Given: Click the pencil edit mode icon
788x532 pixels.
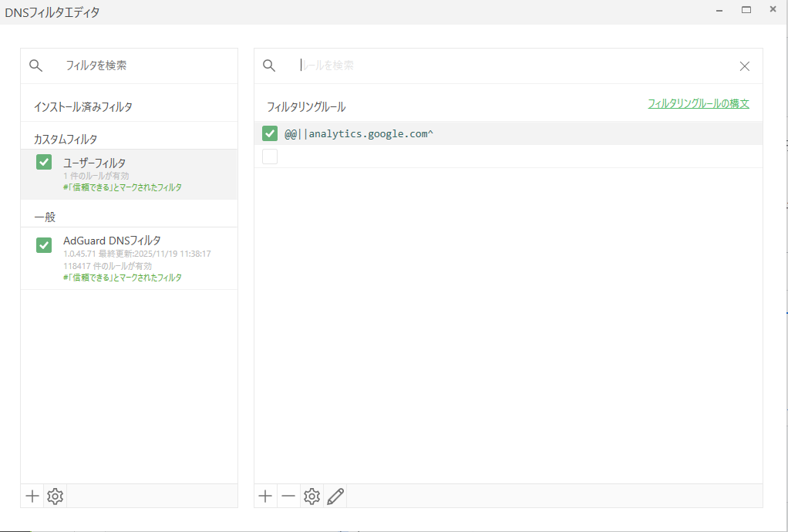Looking at the screenshot, I should [x=335, y=497].
